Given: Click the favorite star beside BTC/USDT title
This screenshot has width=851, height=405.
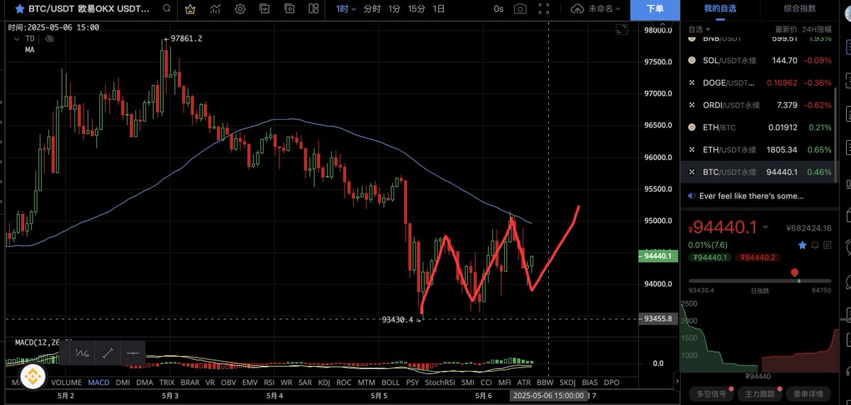Looking at the screenshot, I should 21,9.
